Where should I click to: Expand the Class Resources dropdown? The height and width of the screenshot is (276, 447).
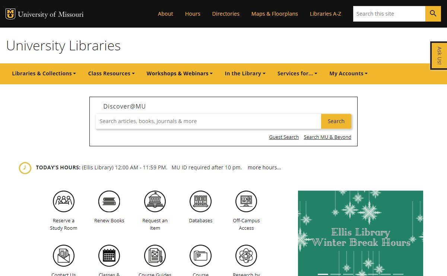click(111, 73)
